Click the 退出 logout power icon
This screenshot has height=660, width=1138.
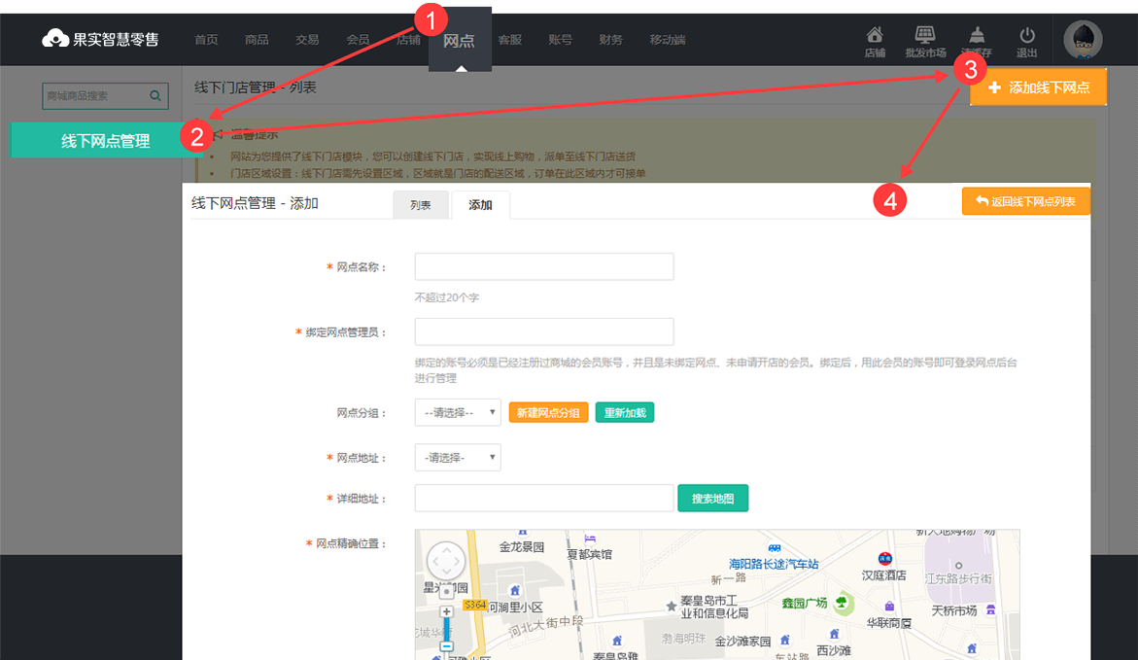click(1025, 39)
